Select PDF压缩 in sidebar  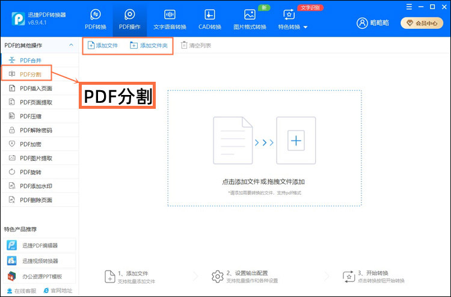click(x=40, y=116)
